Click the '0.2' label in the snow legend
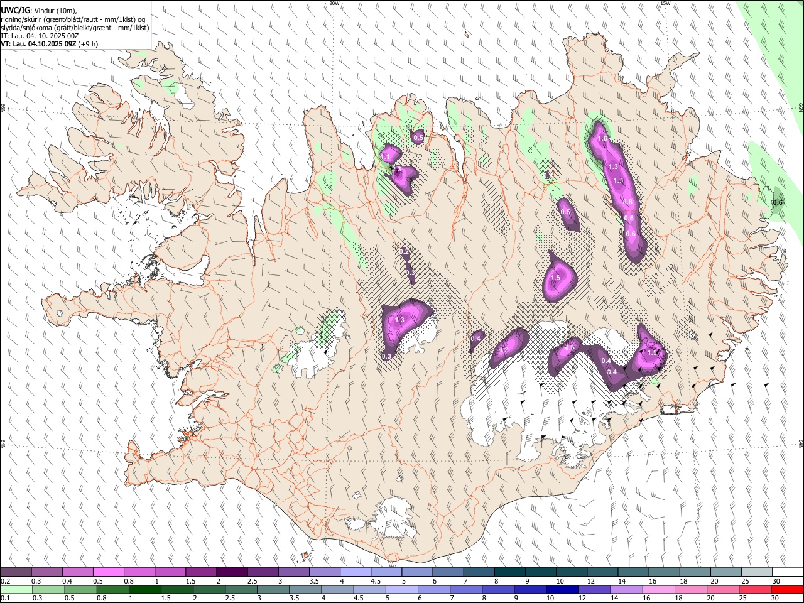804x603 pixels. pos(6,581)
